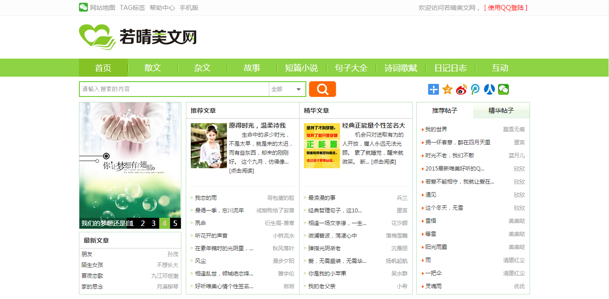Select slide 2 in banner carousel
Screen dimensions: 609x299
[143, 223]
